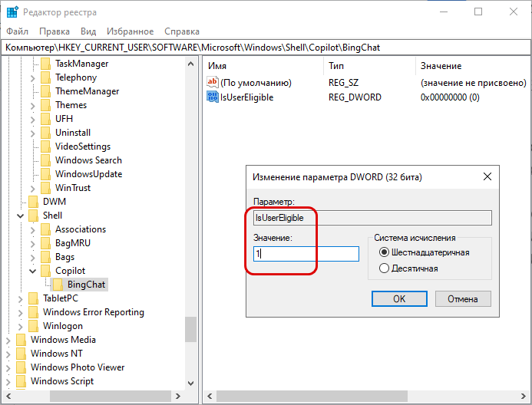
Task: Click the VideoSettings folder icon
Action: (x=45, y=147)
